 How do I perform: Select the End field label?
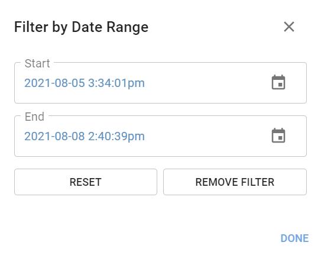pyautogui.click(x=34, y=117)
